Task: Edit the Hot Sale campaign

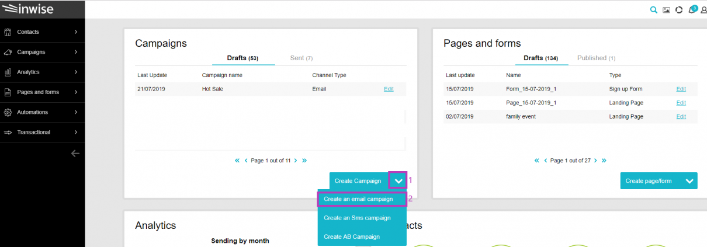Action: coord(389,89)
